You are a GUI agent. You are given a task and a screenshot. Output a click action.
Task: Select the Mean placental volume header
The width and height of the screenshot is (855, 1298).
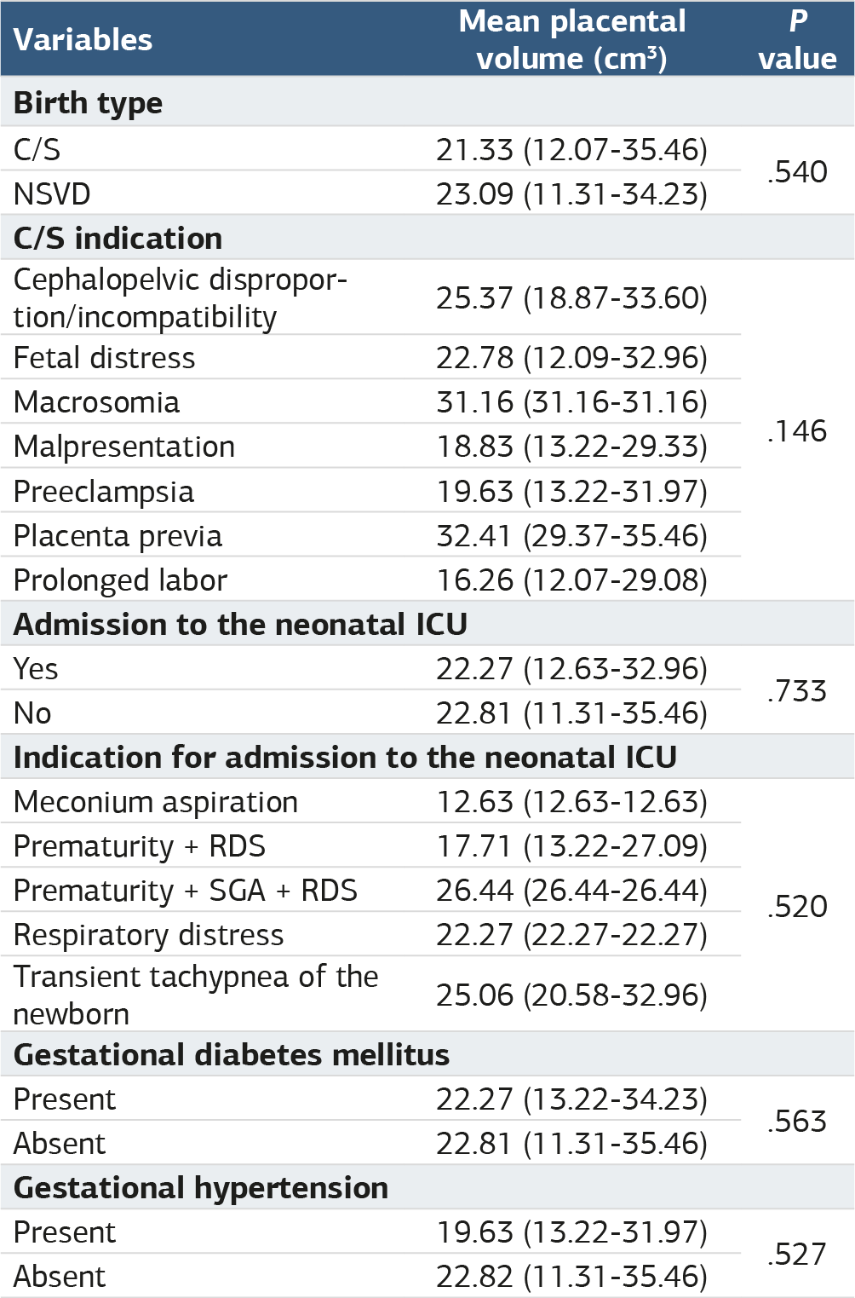click(572, 40)
